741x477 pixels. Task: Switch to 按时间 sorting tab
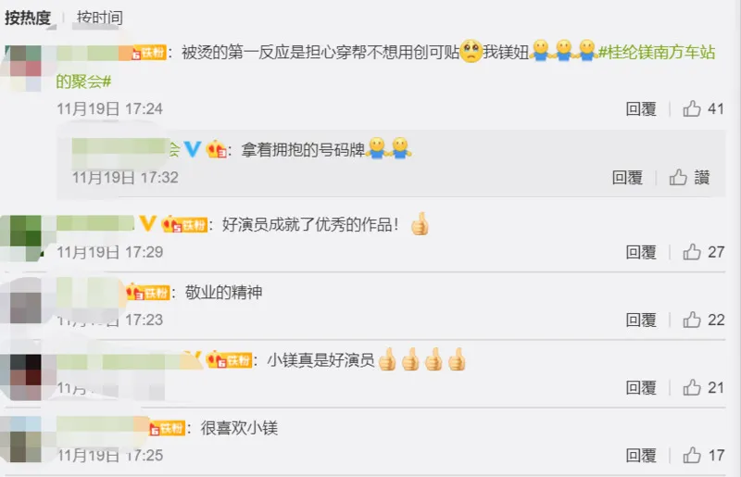click(100, 18)
